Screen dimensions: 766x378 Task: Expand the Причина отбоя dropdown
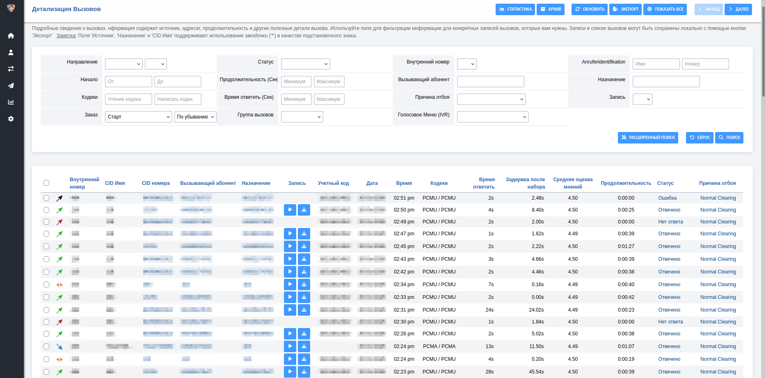[492, 99]
